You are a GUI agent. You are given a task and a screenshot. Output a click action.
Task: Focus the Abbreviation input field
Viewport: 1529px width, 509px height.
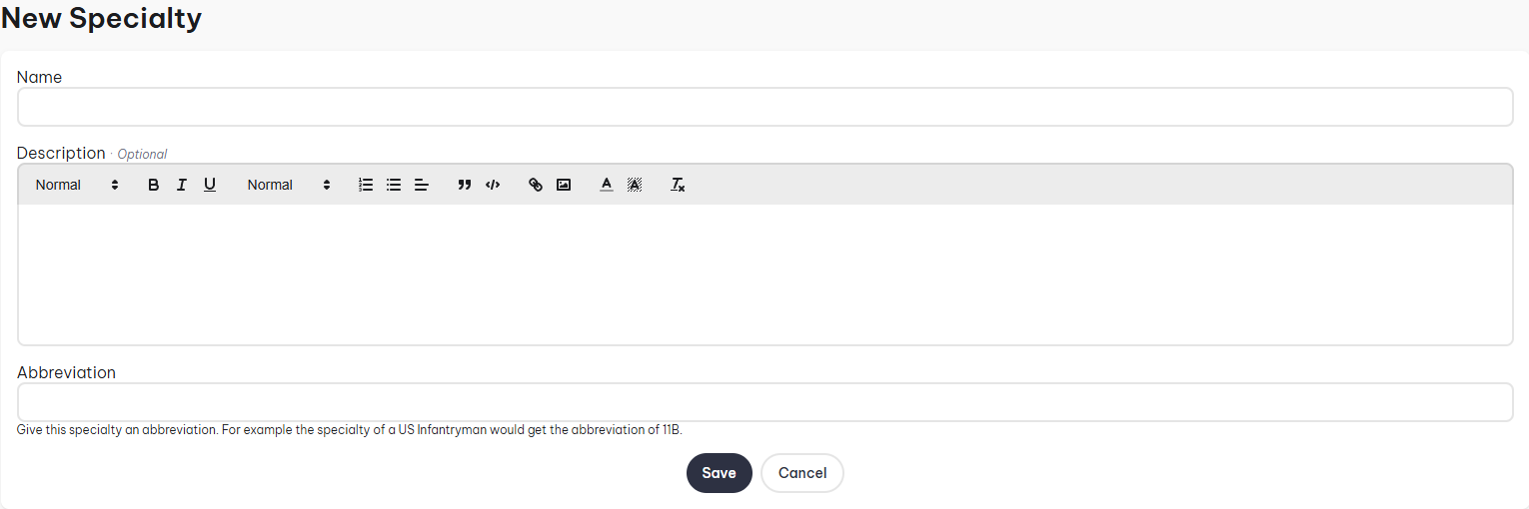point(764,402)
